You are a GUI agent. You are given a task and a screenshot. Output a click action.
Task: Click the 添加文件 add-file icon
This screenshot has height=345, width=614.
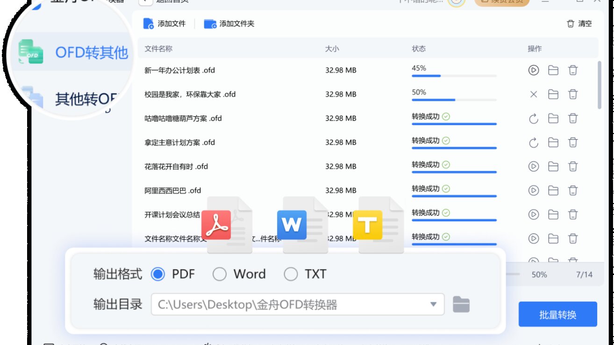(x=149, y=23)
